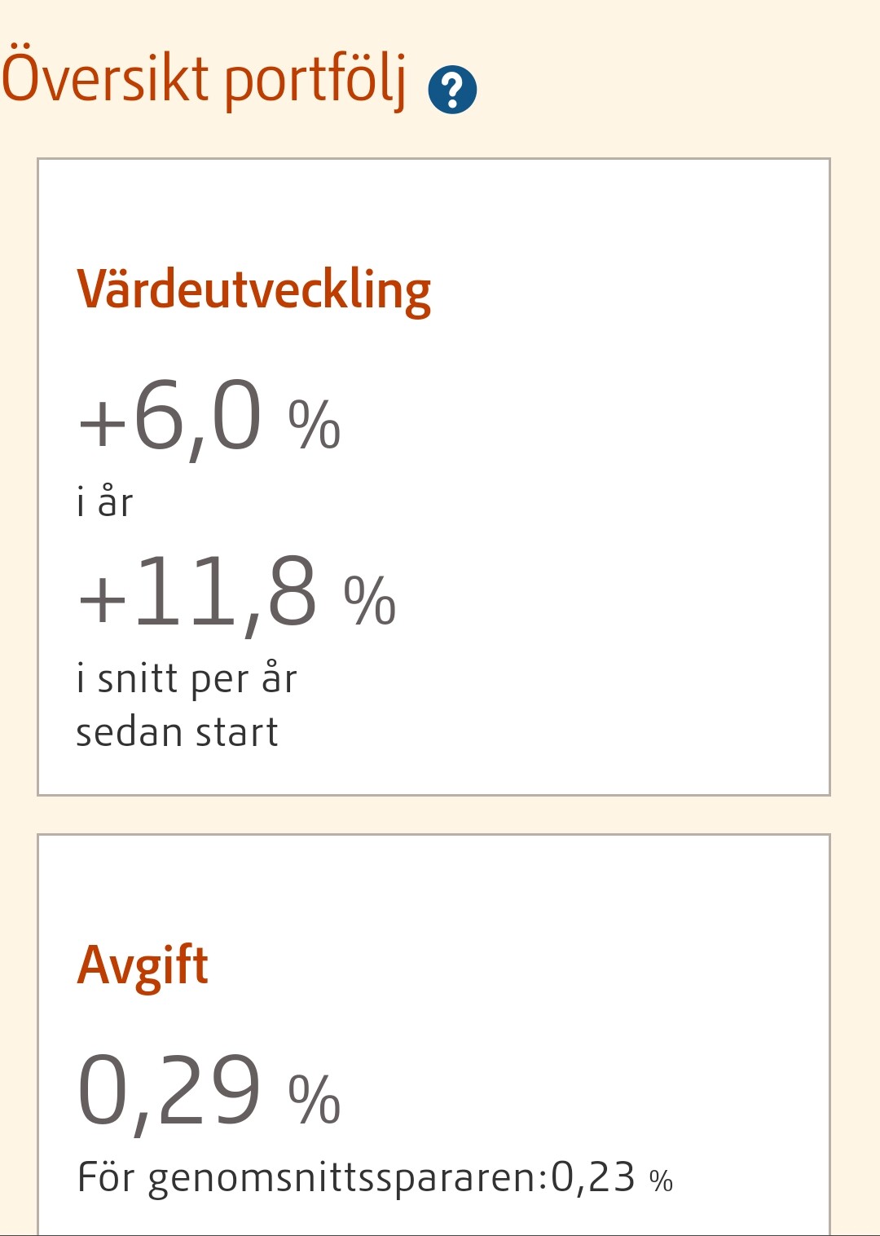Tap the plus sign before 6,0
880x1236 pixels.
(101, 424)
